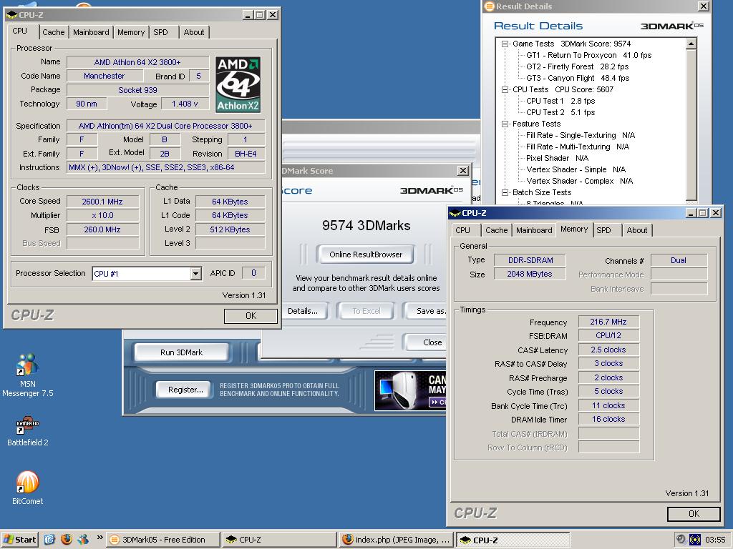Open Firefox quick launch icon
Image resolution: width=733 pixels, height=549 pixels.
pyautogui.click(x=67, y=540)
